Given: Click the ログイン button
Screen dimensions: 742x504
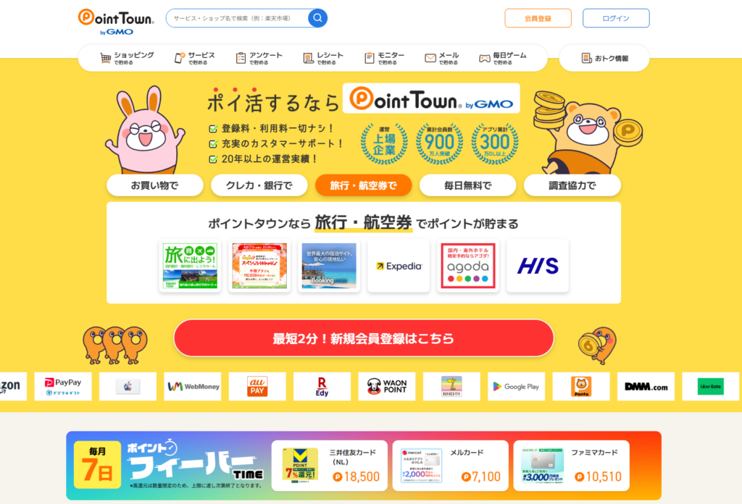Looking at the screenshot, I should [x=616, y=18].
